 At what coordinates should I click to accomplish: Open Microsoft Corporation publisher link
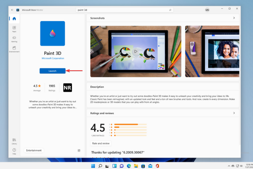point(53,58)
